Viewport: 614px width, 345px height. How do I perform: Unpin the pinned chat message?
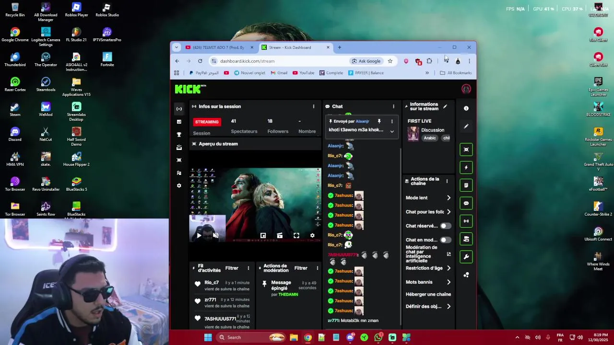point(379,121)
